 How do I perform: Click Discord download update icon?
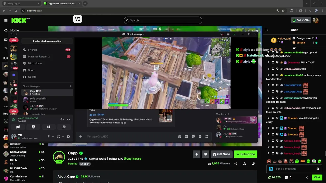(x=234, y=34)
